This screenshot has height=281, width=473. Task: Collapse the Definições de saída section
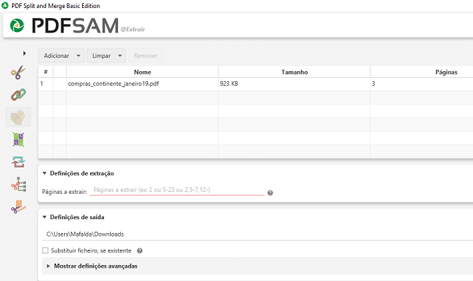click(x=44, y=217)
